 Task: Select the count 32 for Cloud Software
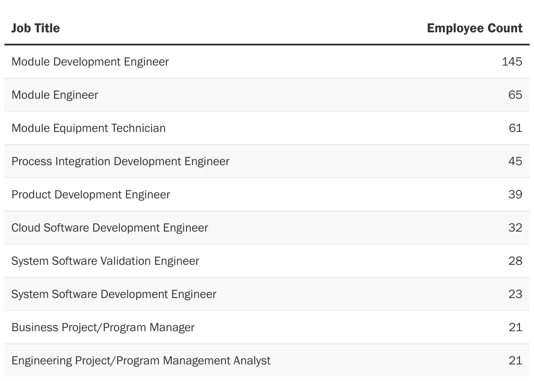pyautogui.click(x=515, y=228)
